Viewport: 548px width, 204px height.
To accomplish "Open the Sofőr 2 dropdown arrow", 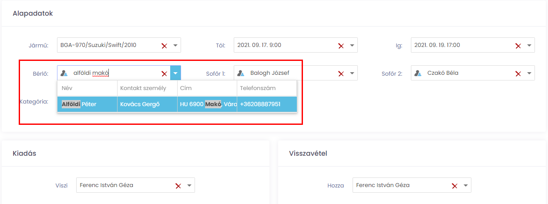I will pos(529,73).
